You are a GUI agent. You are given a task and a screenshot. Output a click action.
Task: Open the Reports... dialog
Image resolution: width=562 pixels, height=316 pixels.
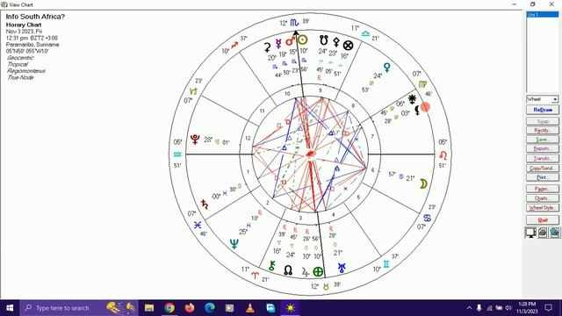click(x=543, y=148)
